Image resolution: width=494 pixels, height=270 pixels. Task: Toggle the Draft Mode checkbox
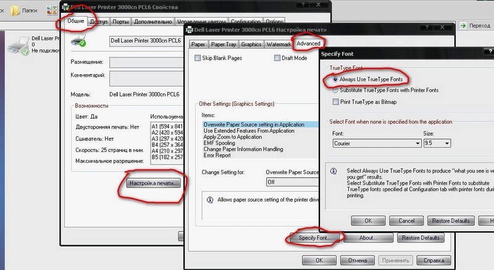(x=278, y=58)
